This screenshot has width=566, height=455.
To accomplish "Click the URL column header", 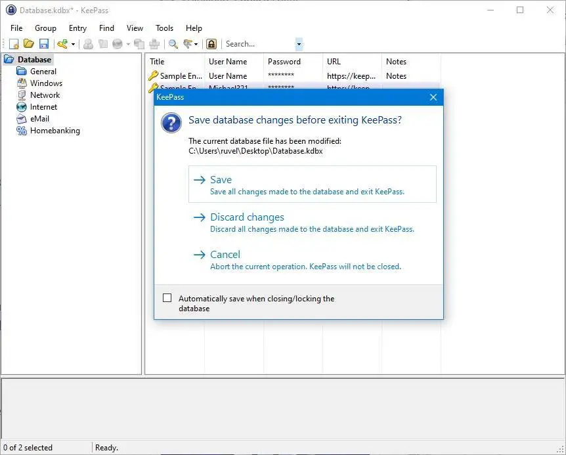I will click(x=352, y=62).
